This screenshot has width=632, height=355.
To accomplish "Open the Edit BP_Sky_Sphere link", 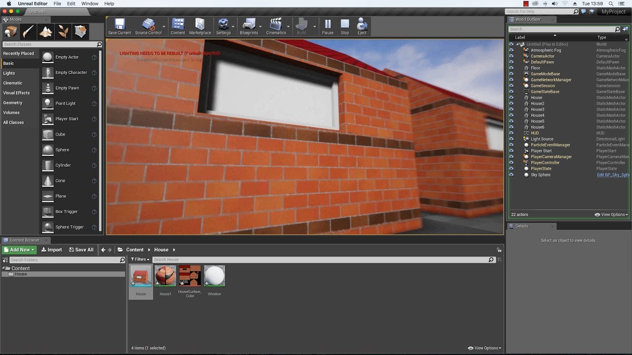I will point(613,175).
